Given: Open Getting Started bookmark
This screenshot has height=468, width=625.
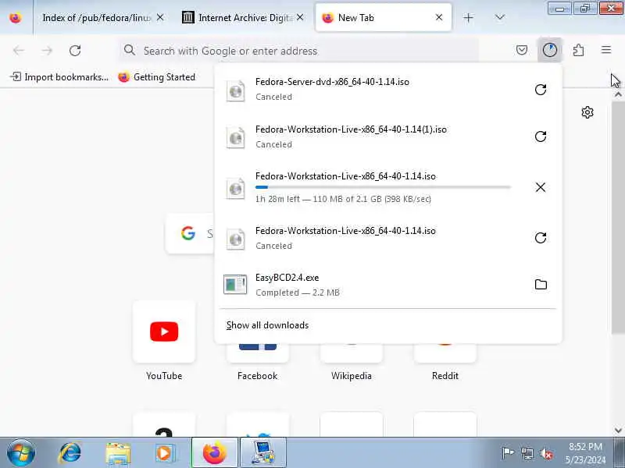Looking at the screenshot, I should tap(157, 76).
